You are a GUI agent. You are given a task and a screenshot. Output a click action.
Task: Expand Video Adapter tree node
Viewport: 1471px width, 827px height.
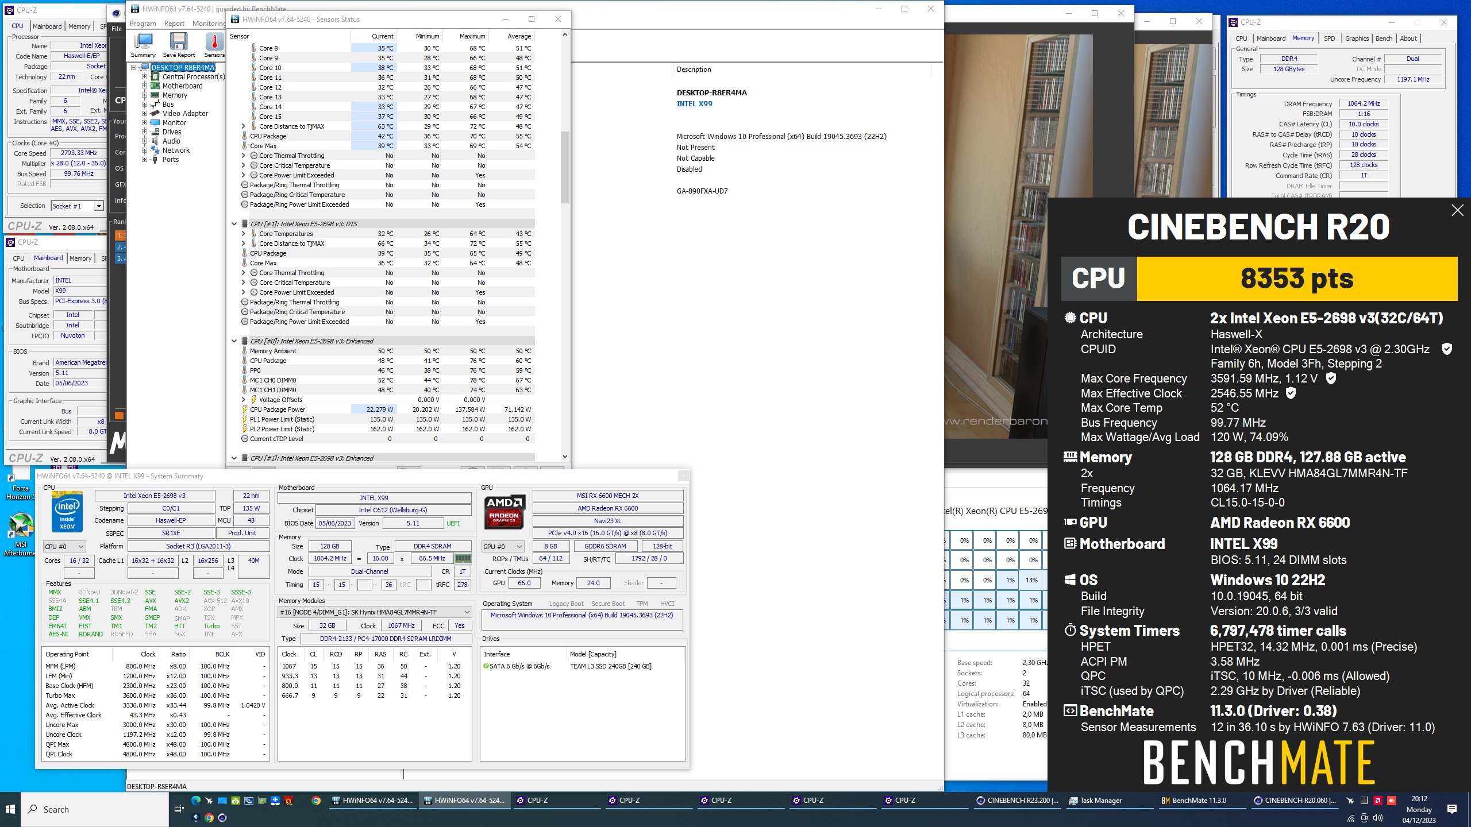145,113
